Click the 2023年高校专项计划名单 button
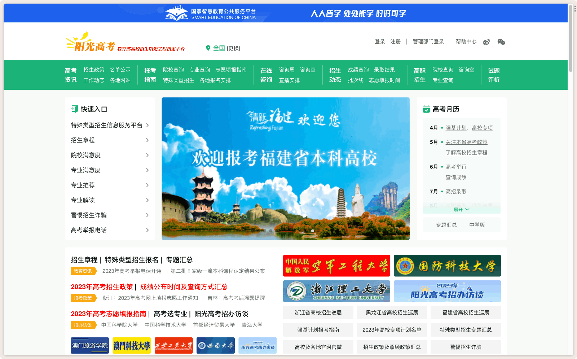Viewport: 577px width, 359px height. [x=392, y=330]
